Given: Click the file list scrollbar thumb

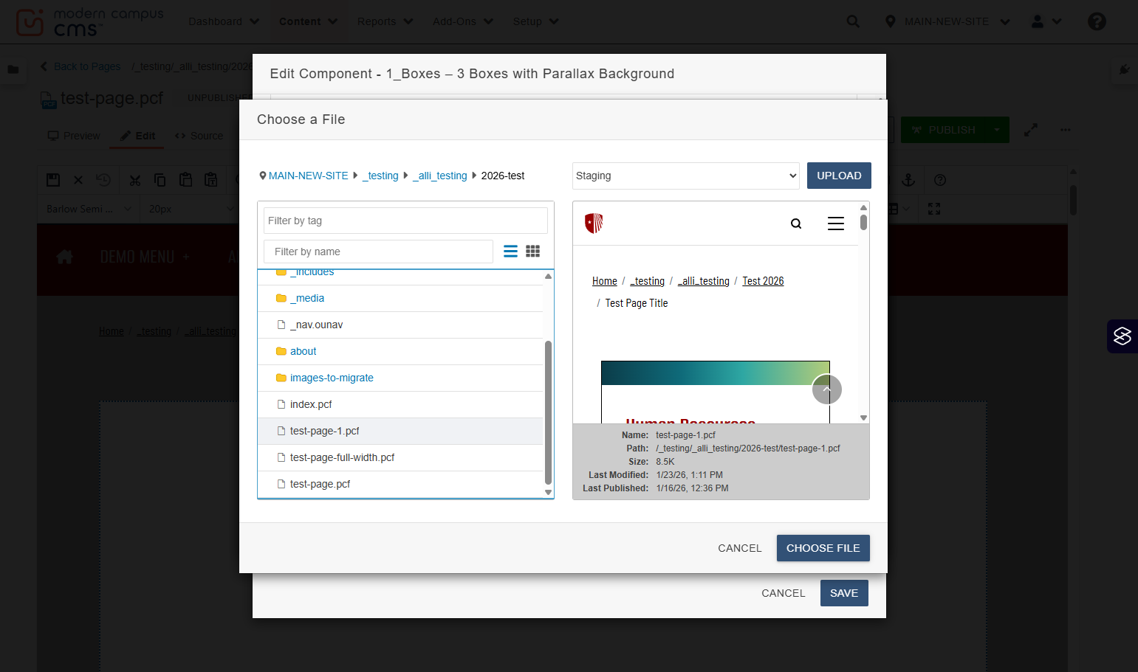Looking at the screenshot, I should coord(548,412).
